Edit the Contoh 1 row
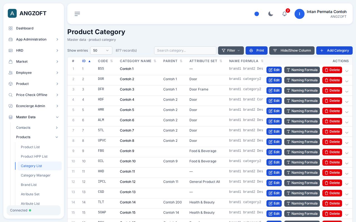 [274, 70]
